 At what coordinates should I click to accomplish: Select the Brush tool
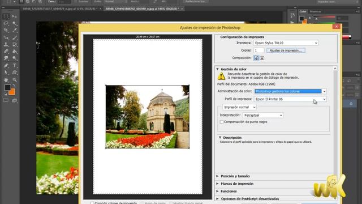15,37
